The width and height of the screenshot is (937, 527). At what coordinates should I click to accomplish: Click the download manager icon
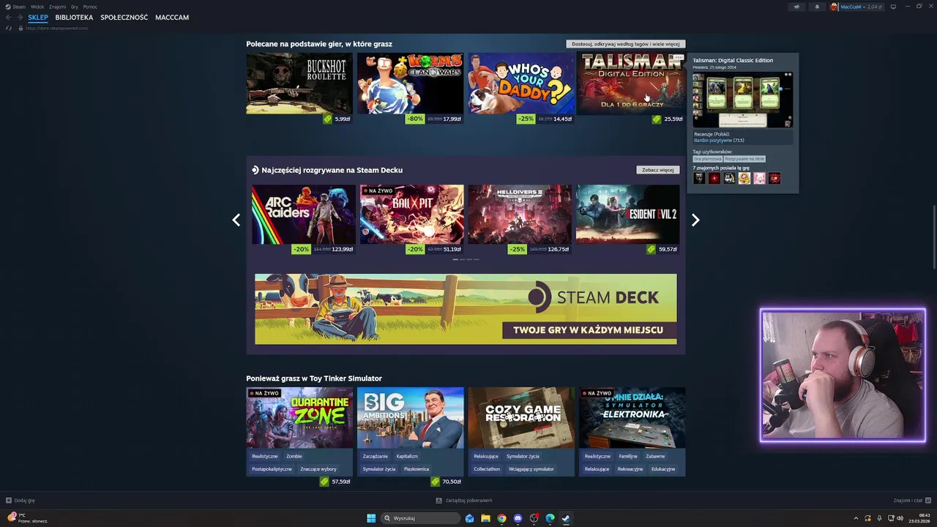point(439,501)
